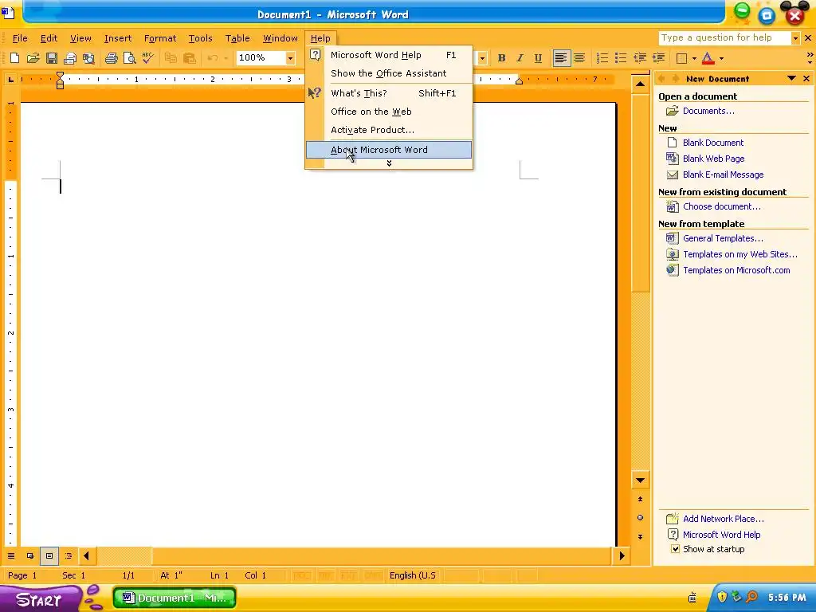Open the File menu

[20, 38]
